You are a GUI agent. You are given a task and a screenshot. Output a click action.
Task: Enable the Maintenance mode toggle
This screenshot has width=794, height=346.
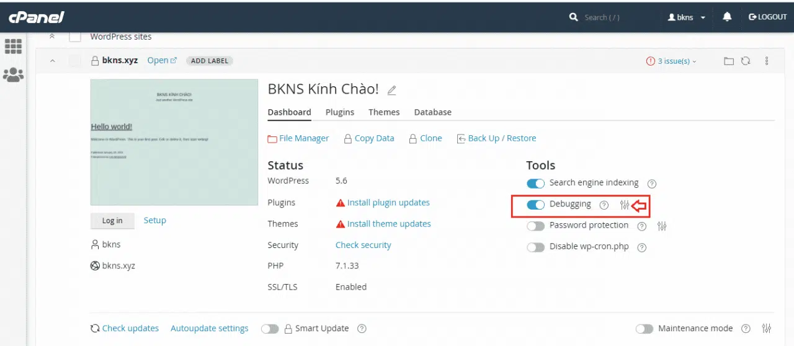645,329
